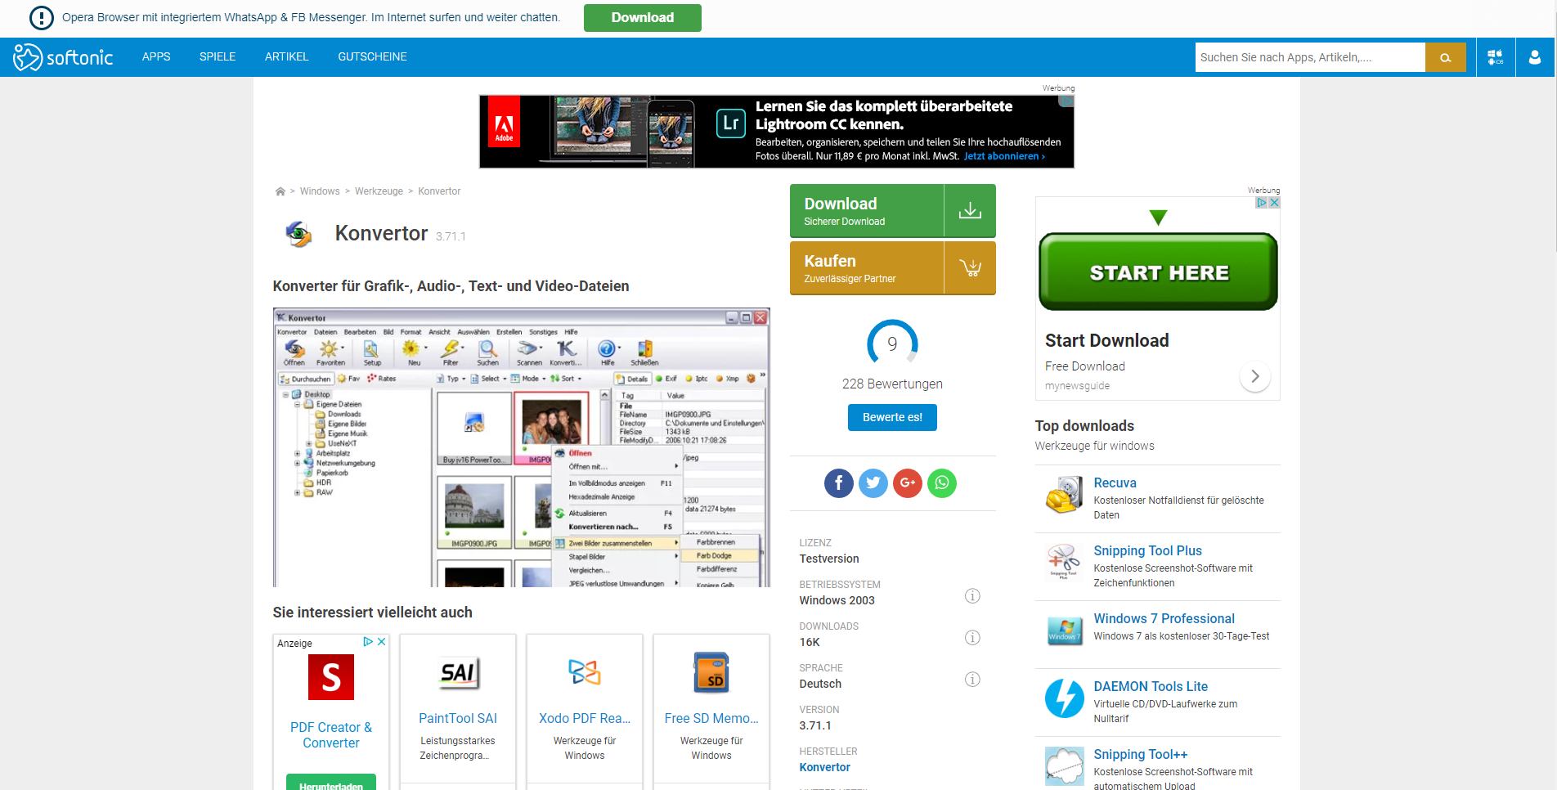The image size is (1557, 790).
Task: Open the Hersteller Konvertor link
Action: coord(825,767)
